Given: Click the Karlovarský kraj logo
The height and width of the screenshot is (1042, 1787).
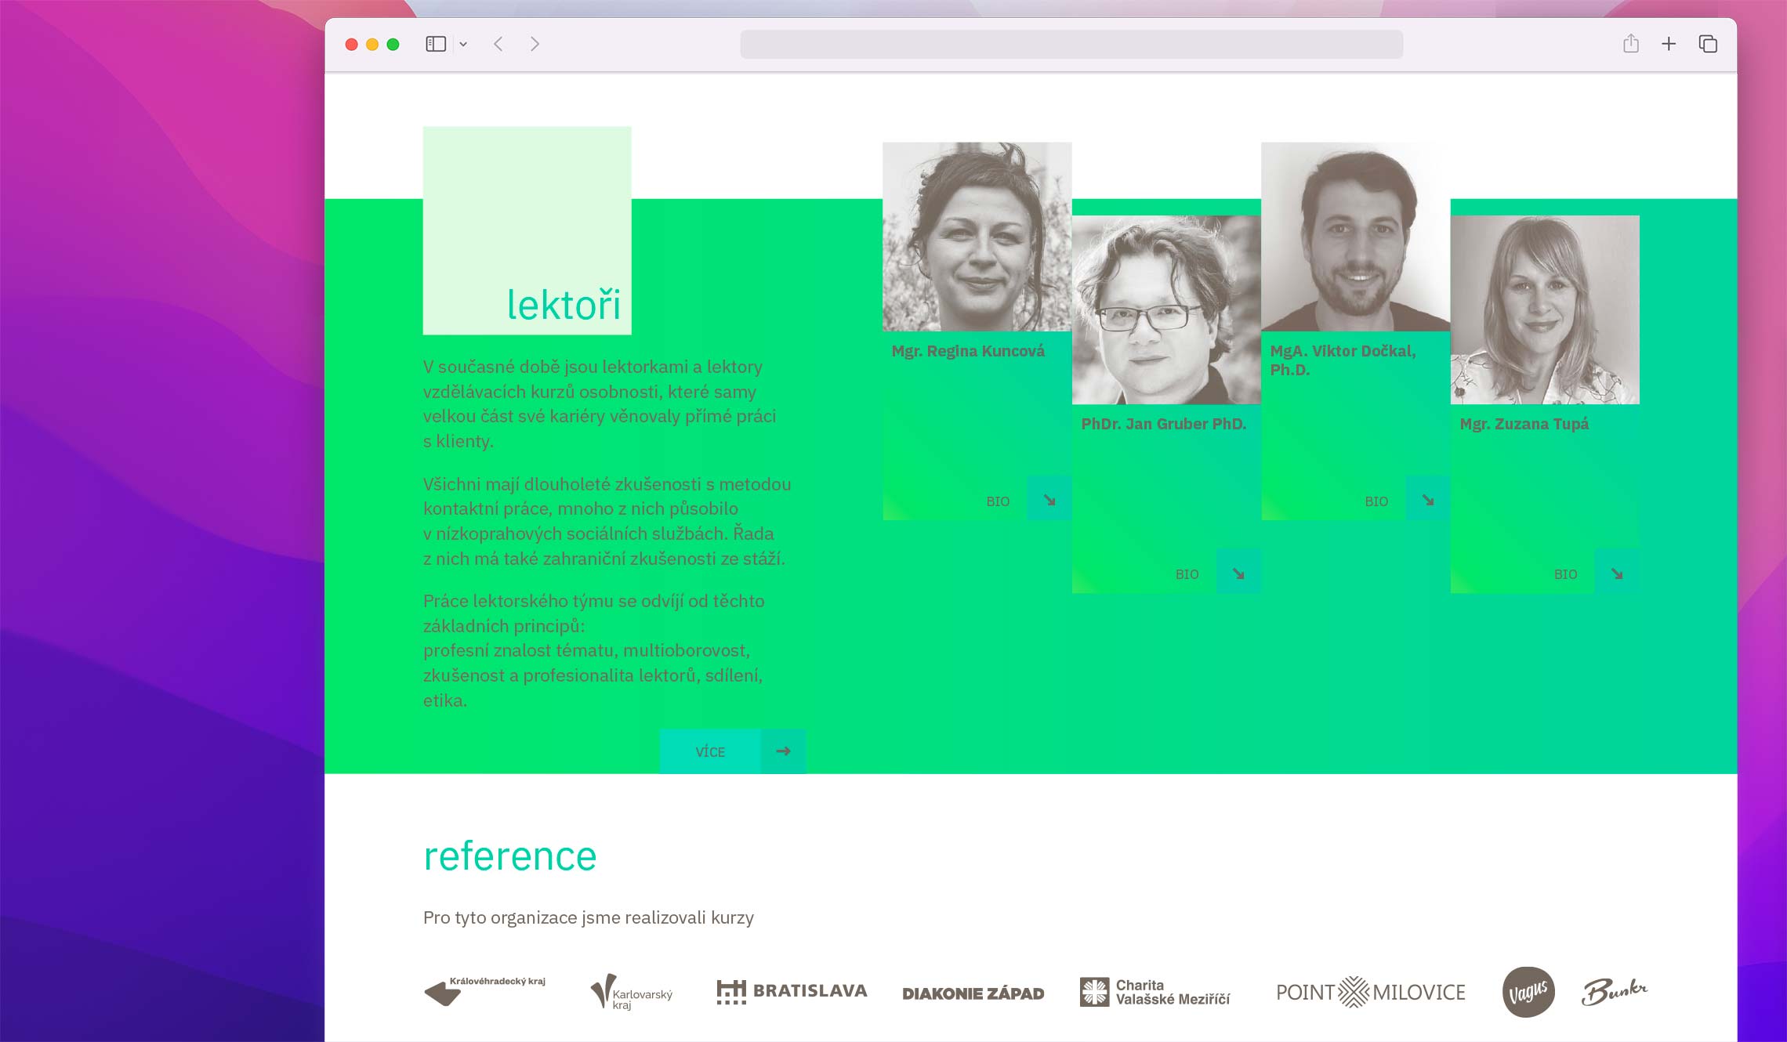Looking at the screenshot, I should coord(632,992).
